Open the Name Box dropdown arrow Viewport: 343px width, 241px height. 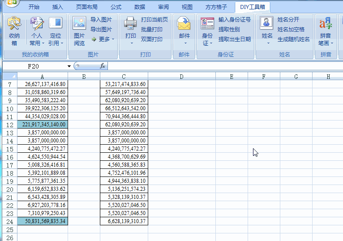[x=69, y=66]
